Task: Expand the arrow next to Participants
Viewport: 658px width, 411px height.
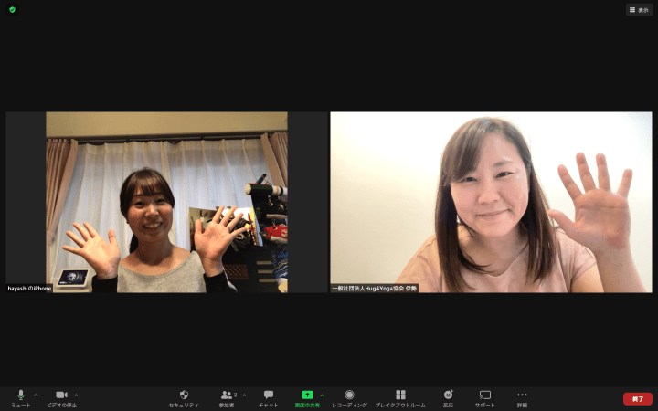Action: click(244, 395)
